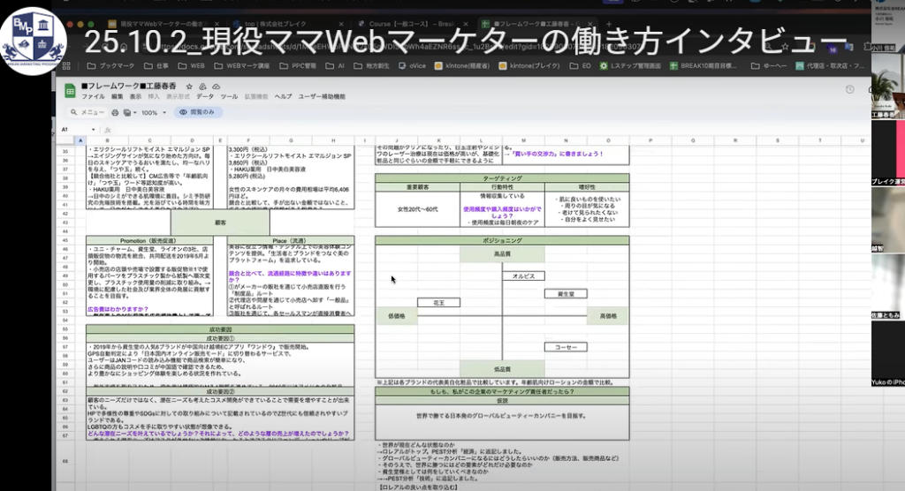This screenshot has width=905, height=491.
Task: Click the メニュー search box
Action: pyautogui.click(x=88, y=113)
